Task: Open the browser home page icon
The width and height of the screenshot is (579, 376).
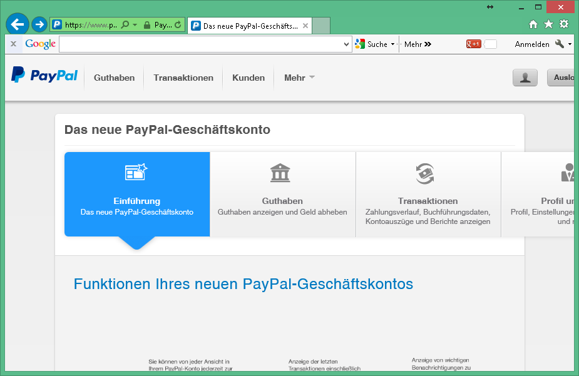Action: pyautogui.click(x=533, y=24)
